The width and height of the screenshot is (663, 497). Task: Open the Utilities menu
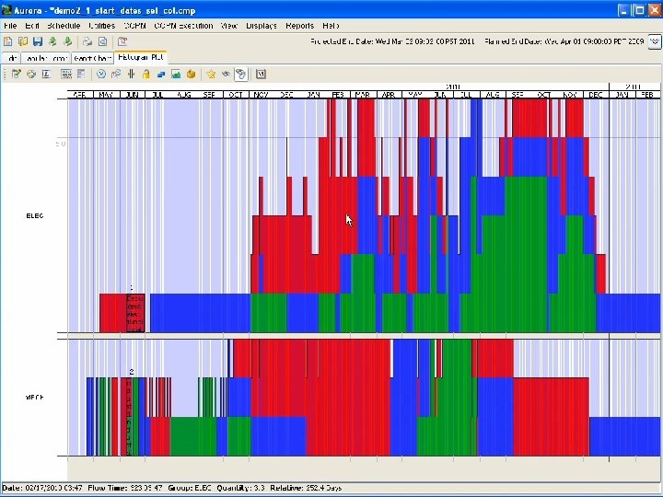coord(102,26)
